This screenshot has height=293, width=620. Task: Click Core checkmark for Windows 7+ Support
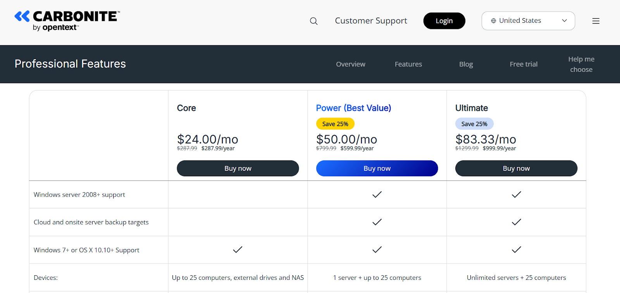point(238,250)
